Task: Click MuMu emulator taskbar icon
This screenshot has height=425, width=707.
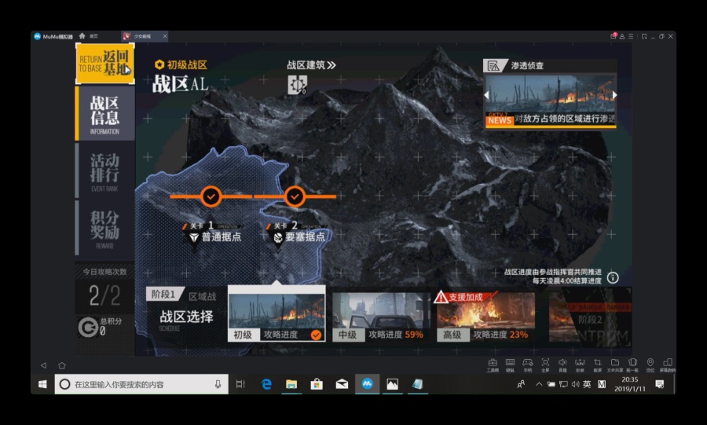Action: [367, 384]
